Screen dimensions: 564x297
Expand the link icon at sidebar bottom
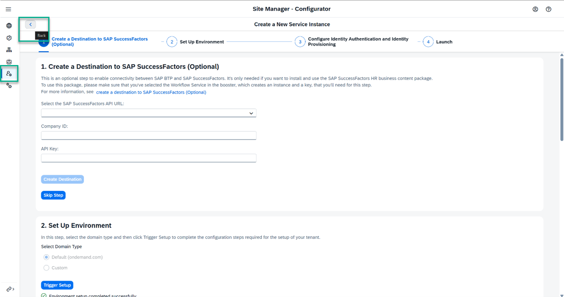10,289
